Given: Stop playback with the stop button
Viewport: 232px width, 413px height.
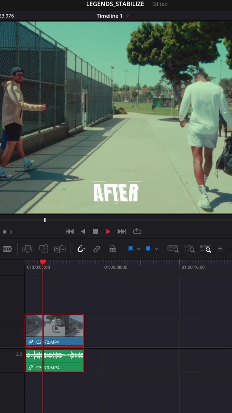Looking at the screenshot, I should tap(96, 232).
